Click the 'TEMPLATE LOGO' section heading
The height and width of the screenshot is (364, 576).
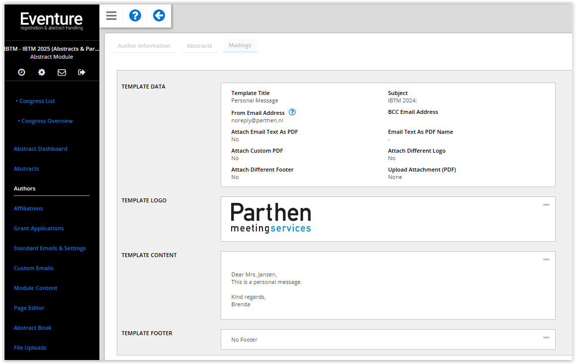[x=144, y=200]
